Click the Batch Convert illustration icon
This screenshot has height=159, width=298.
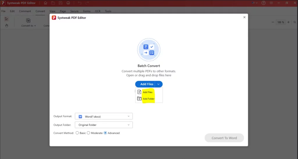149,50
